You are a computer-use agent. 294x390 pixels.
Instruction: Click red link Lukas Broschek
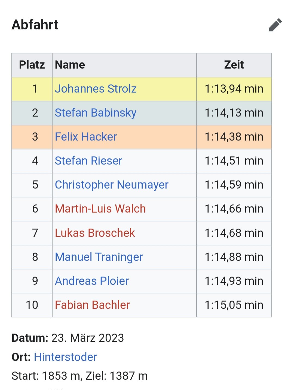pyautogui.click(x=95, y=233)
